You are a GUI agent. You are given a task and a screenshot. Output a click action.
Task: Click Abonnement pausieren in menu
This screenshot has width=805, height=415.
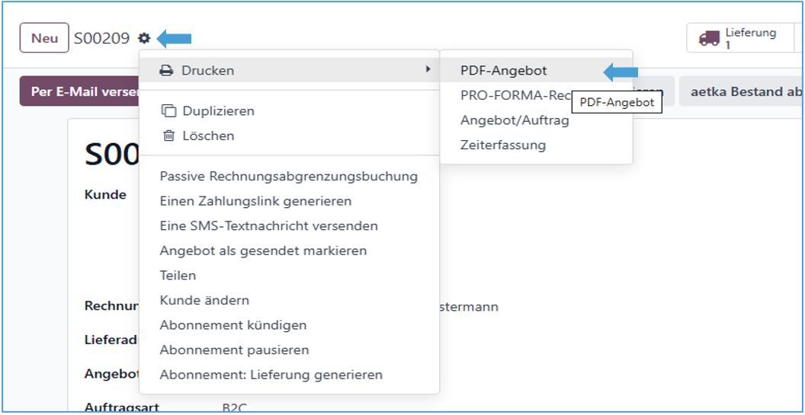coord(234,350)
